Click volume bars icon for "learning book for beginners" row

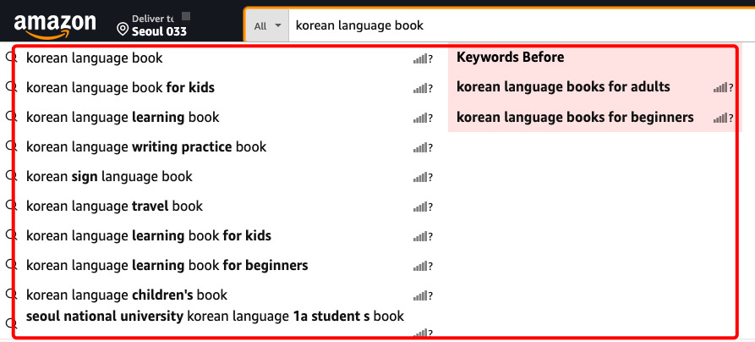pos(420,267)
